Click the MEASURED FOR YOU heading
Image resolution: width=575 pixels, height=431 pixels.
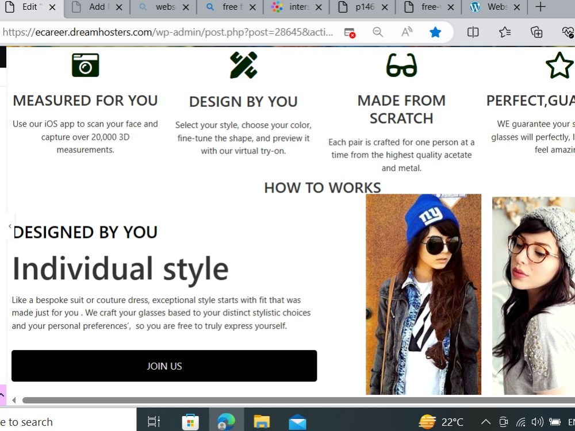[x=86, y=101]
